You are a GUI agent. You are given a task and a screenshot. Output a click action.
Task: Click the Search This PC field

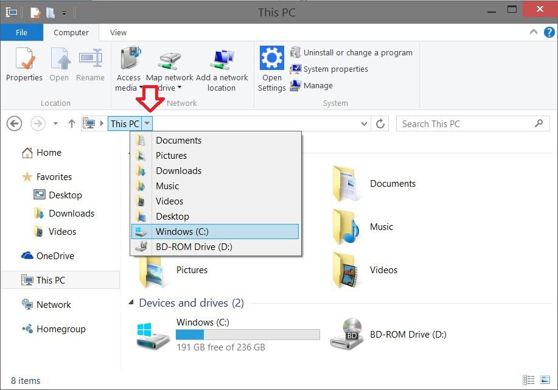(x=466, y=124)
